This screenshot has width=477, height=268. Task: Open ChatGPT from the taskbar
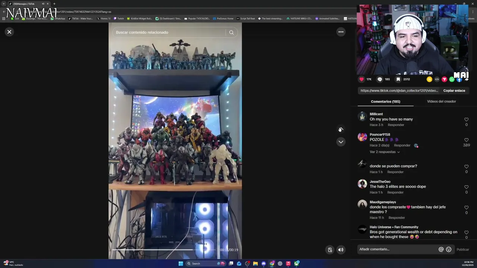280,264
